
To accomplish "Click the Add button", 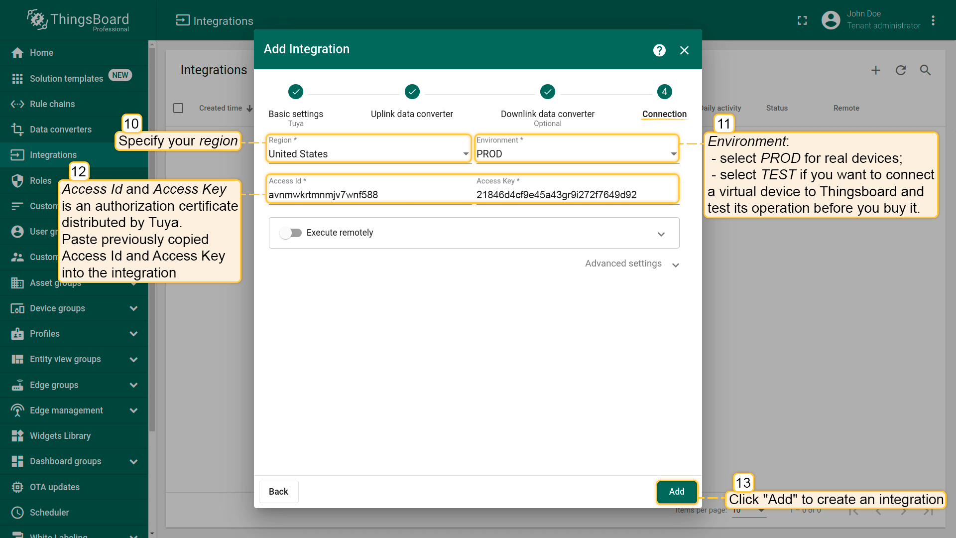I will pyautogui.click(x=676, y=492).
